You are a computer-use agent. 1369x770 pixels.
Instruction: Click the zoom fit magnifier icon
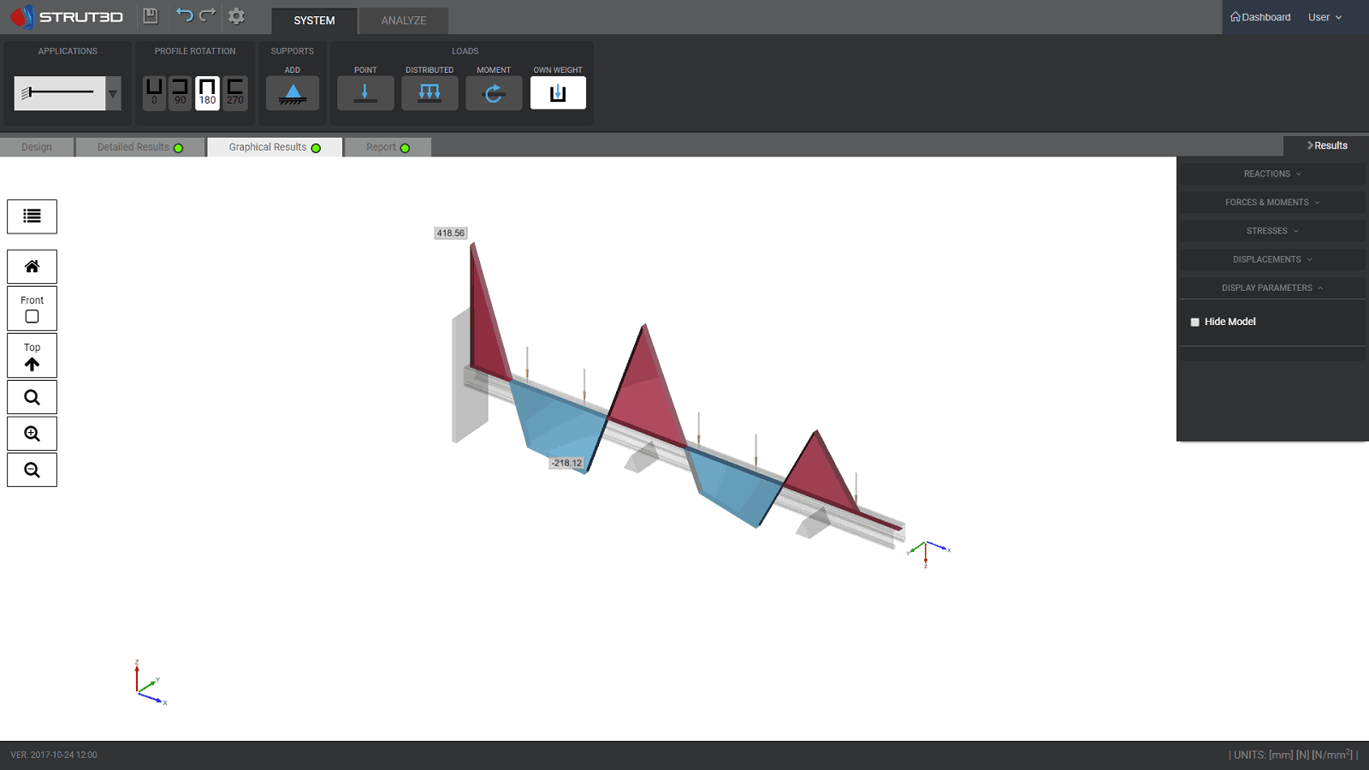[x=32, y=397]
